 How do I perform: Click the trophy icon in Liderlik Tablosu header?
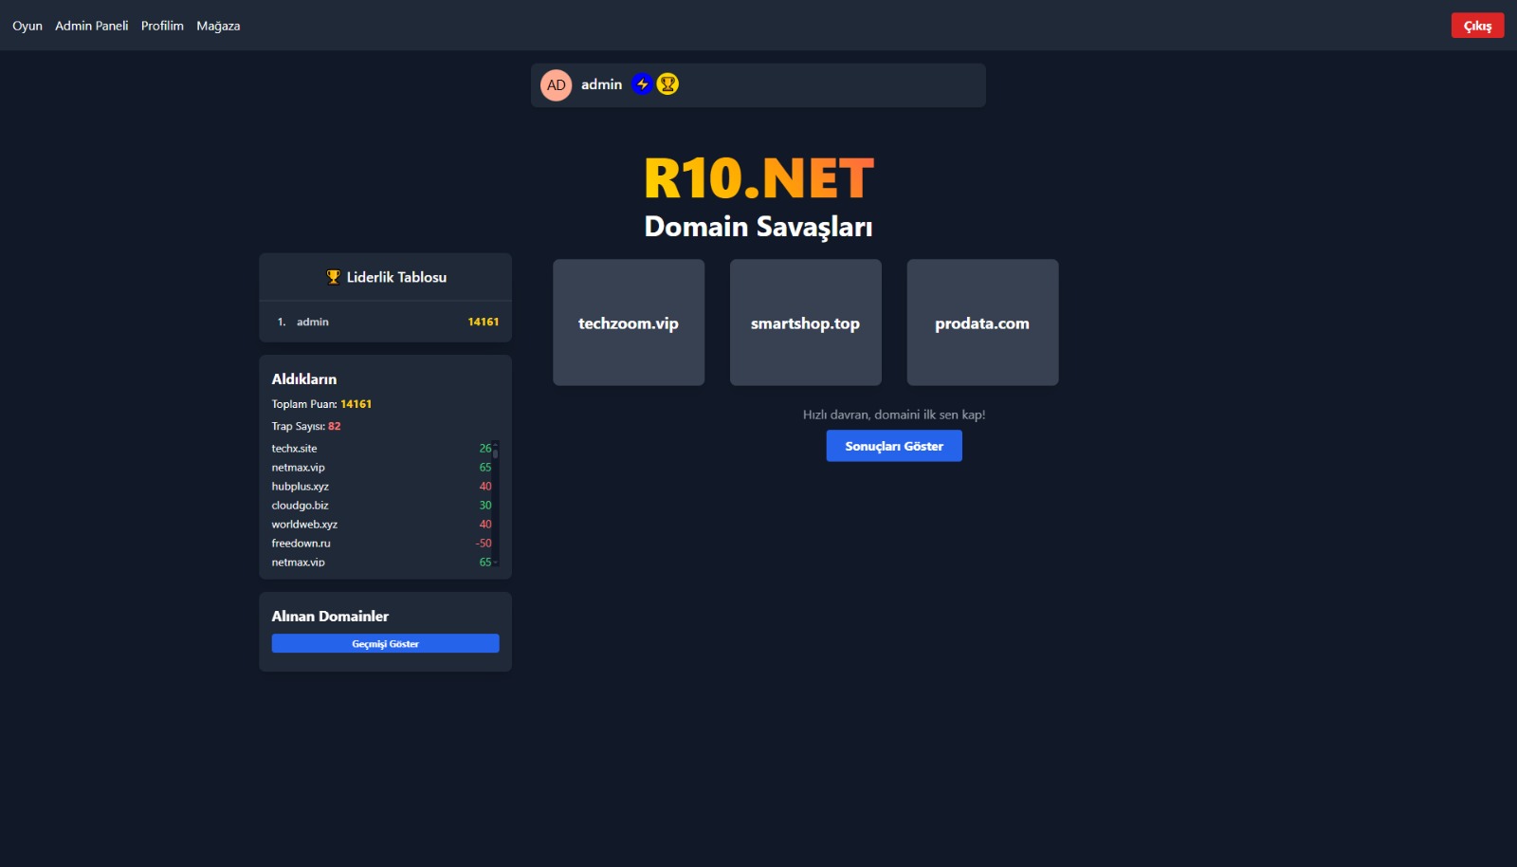pos(333,277)
